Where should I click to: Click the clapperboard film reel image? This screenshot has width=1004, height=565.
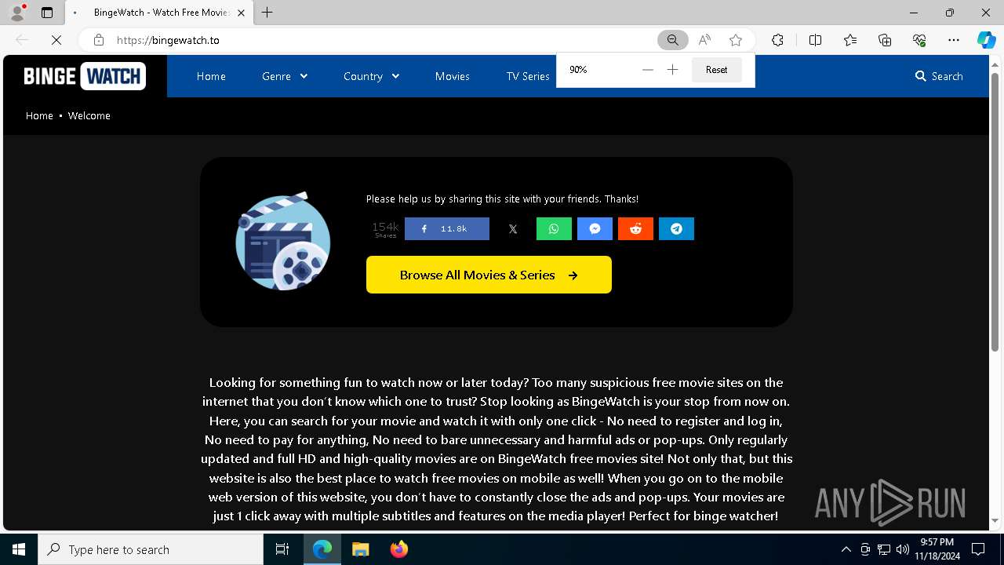coord(283,241)
